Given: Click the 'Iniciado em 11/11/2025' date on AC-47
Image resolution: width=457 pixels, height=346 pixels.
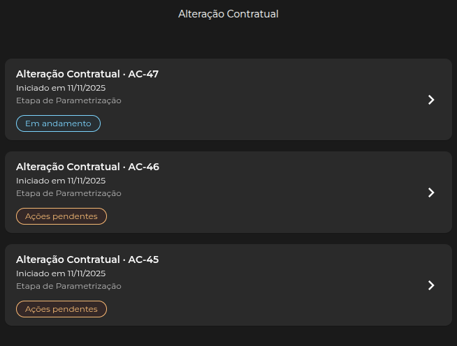Looking at the screenshot, I should (61, 88).
